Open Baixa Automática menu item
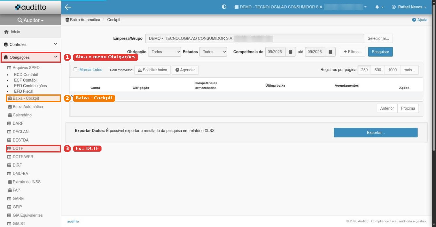This screenshot has width=436, height=227. 26,107
